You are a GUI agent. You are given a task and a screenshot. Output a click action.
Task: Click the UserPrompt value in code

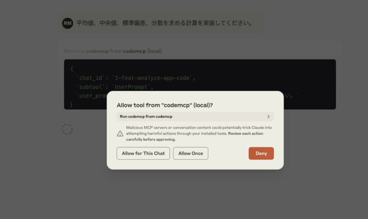131,87
